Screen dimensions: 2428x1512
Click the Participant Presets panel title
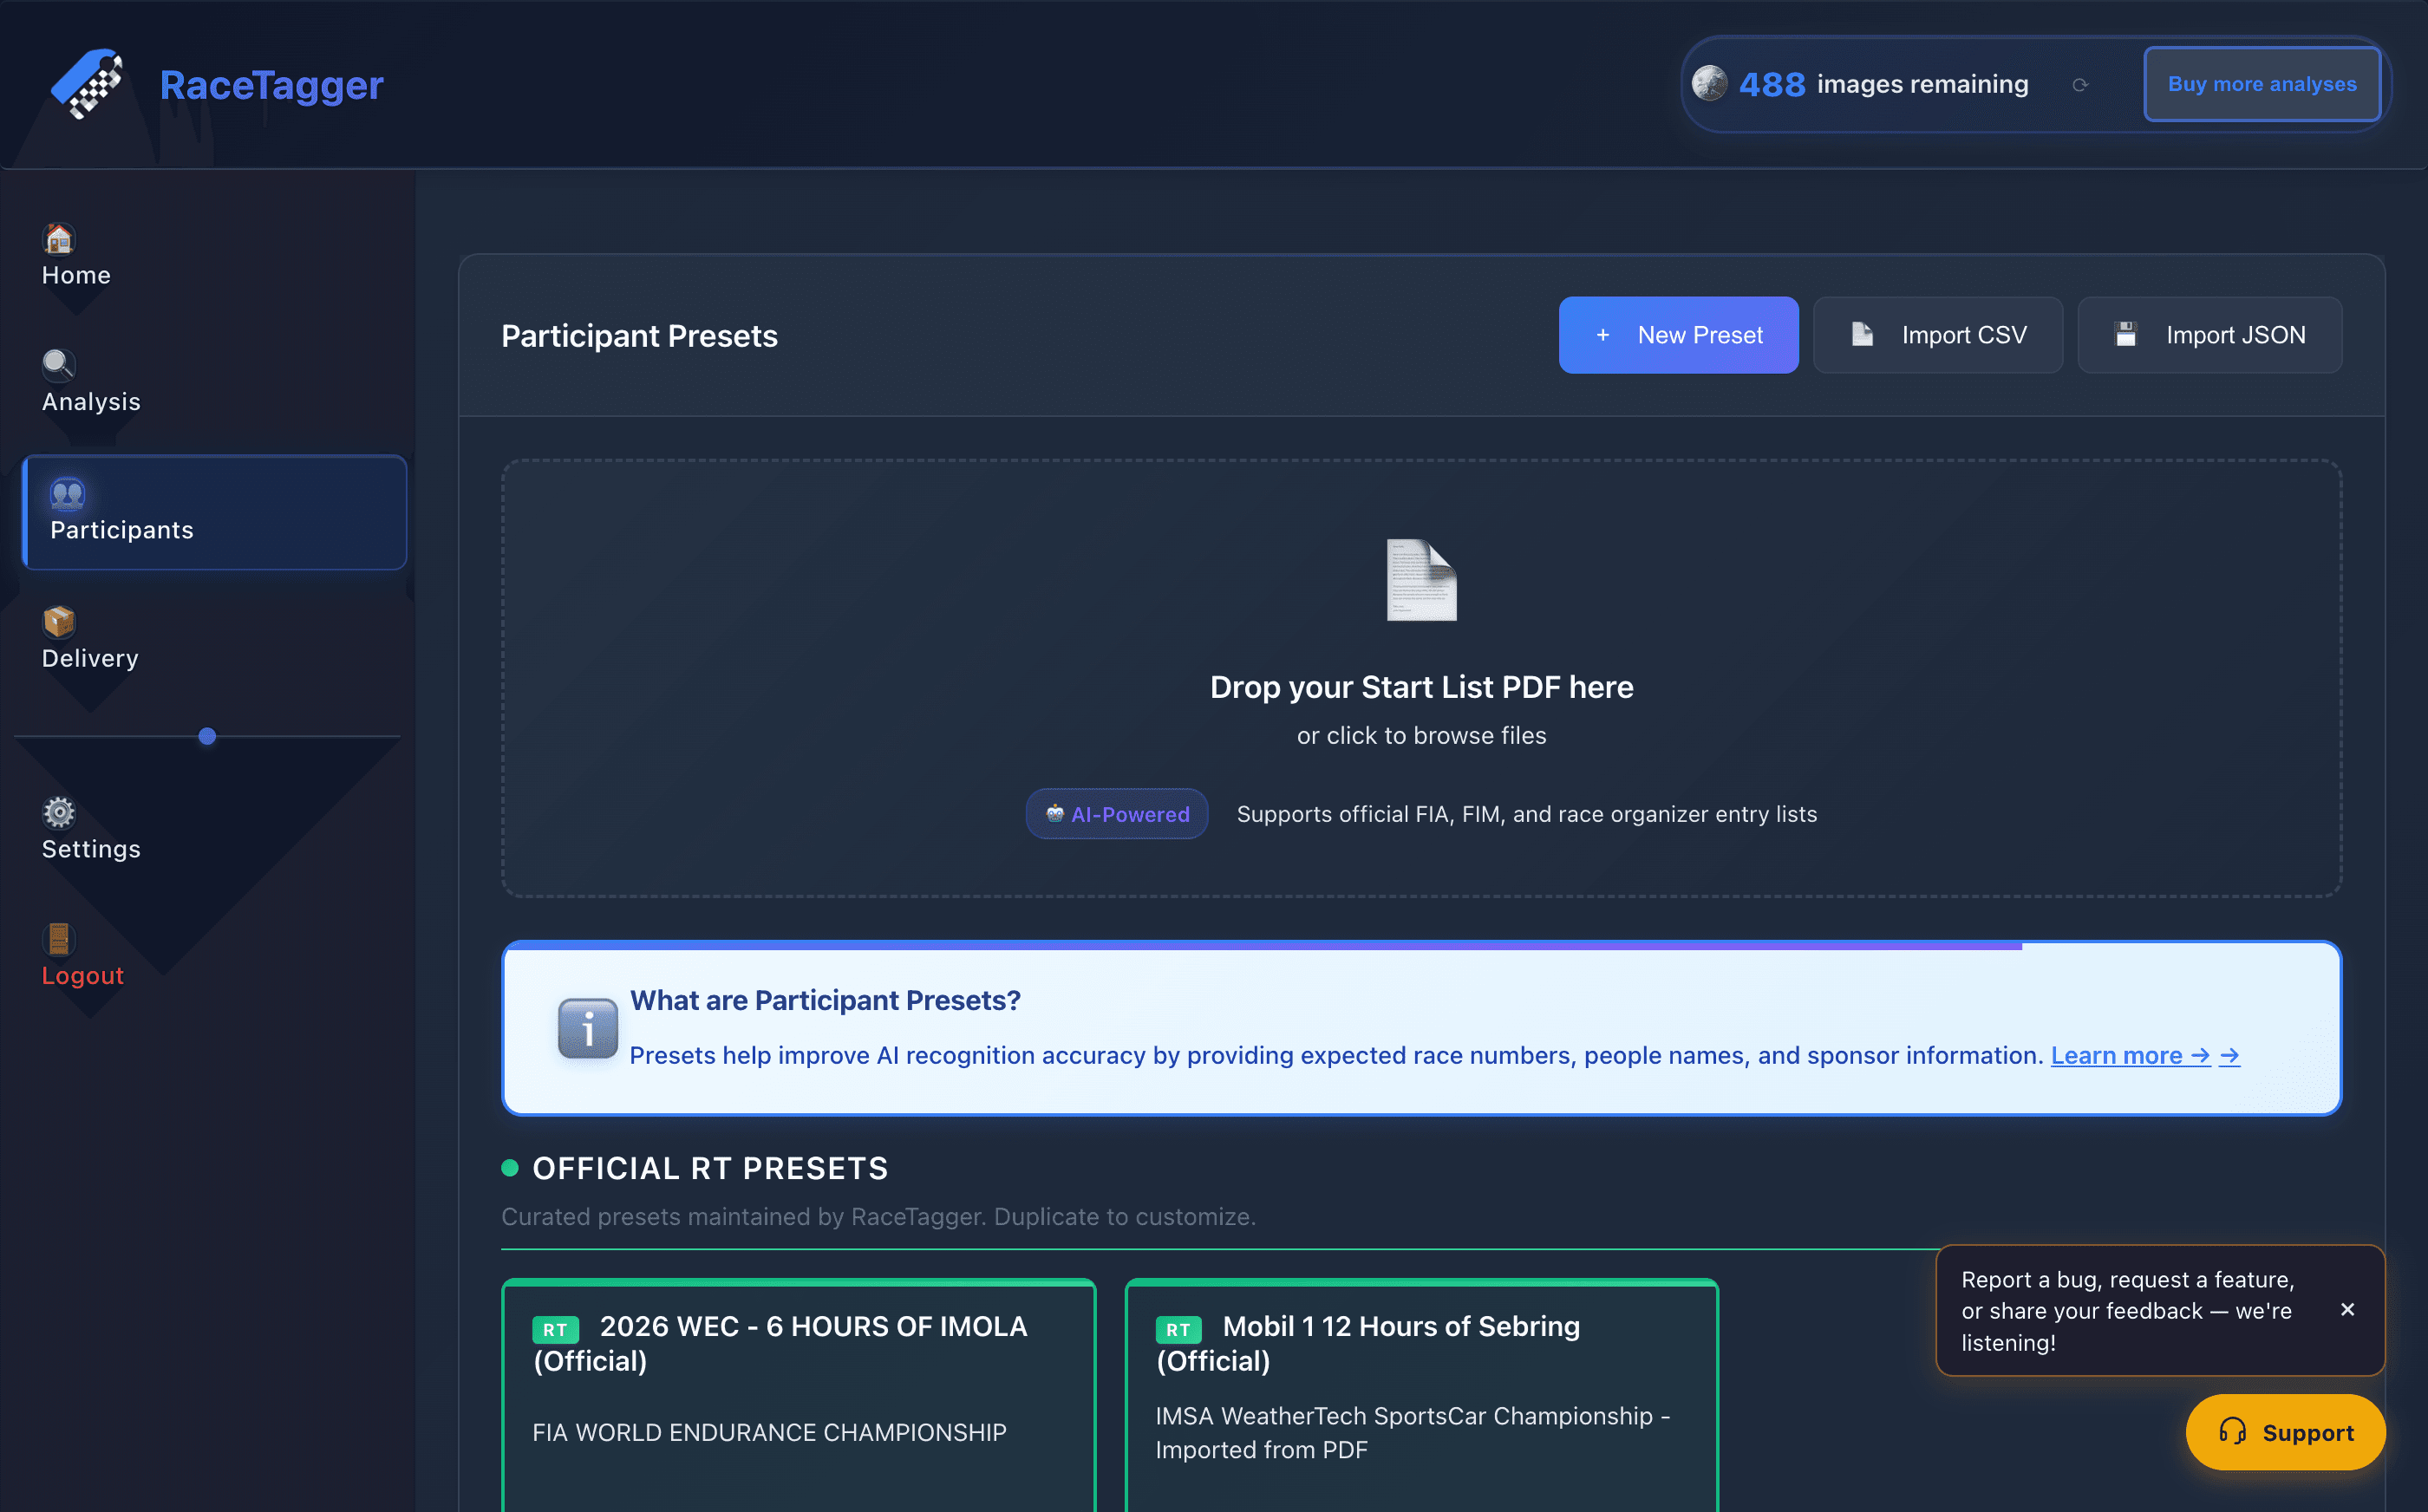(639, 336)
